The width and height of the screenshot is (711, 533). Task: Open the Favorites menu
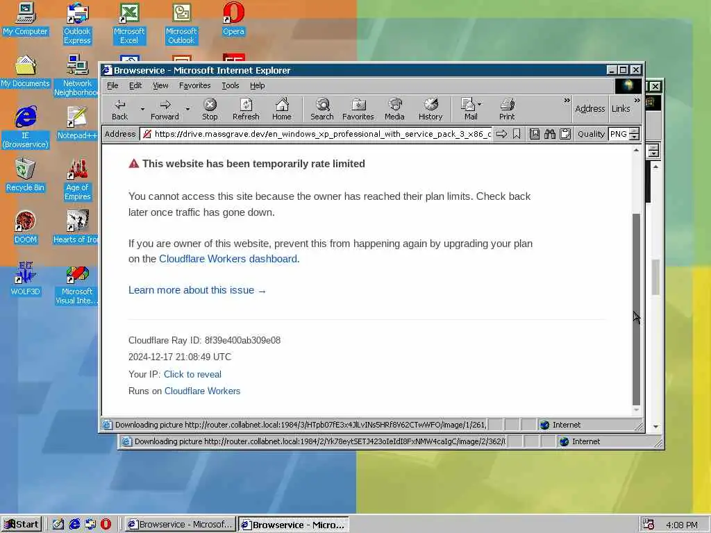[x=195, y=85]
